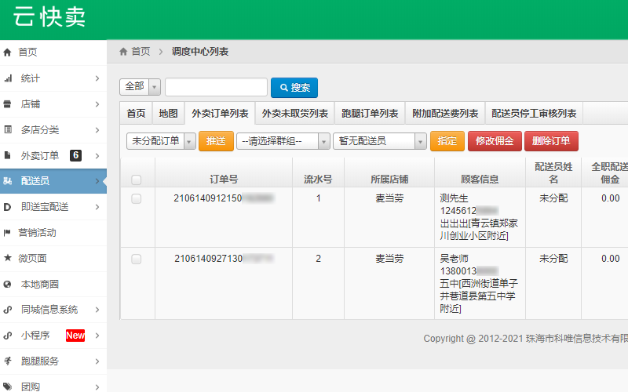Open 配送员 in the sidebar
This screenshot has width=628, height=392.
(53, 181)
